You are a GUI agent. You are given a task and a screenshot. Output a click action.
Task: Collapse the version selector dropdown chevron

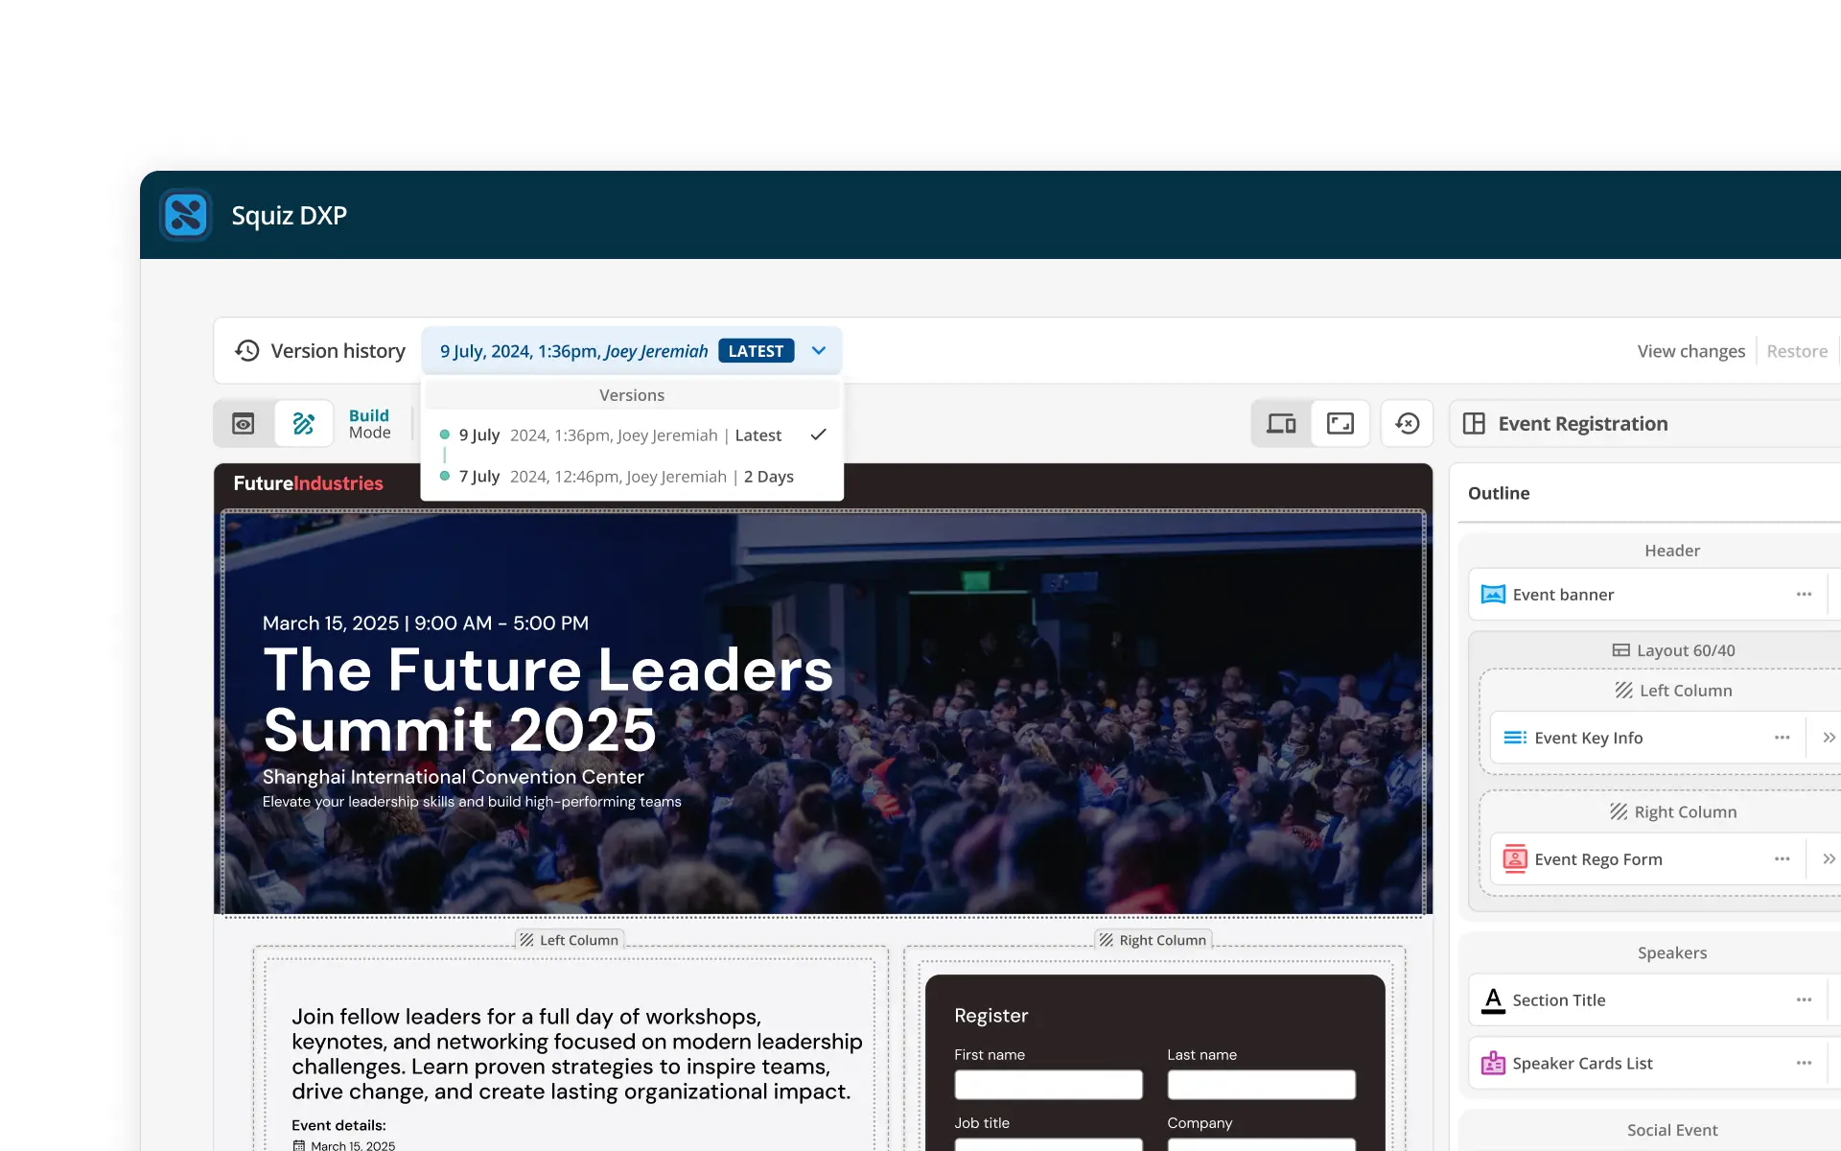pos(818,351)
